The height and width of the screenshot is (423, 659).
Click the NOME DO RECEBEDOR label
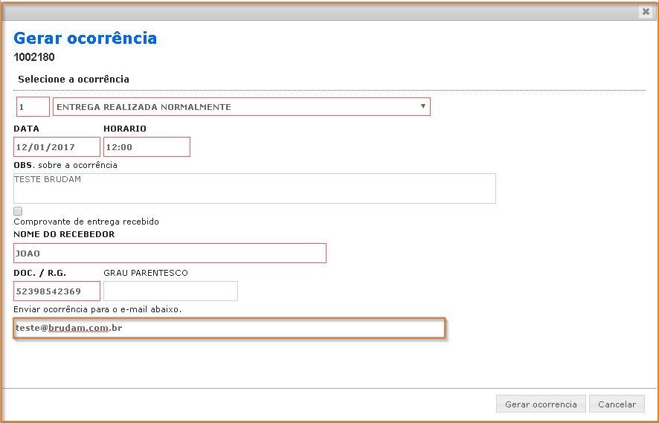coord(64,235)
